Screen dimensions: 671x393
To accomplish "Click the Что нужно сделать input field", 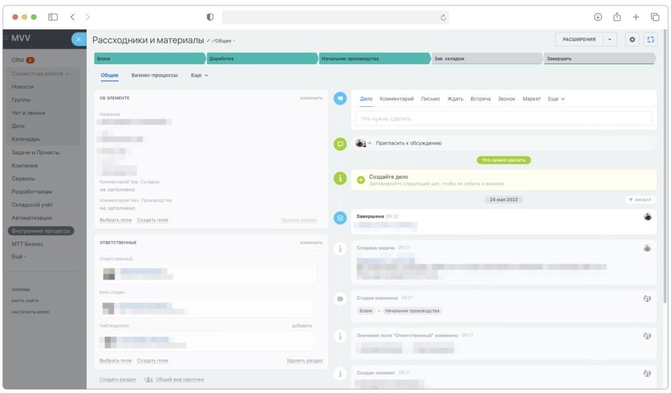I will click(504, 119).
